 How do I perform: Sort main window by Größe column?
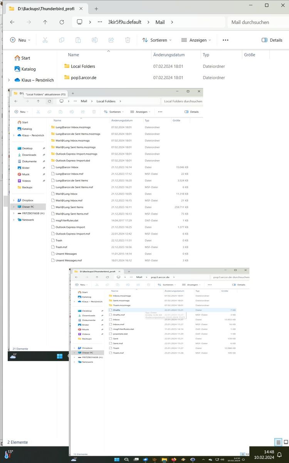(249, 55)
